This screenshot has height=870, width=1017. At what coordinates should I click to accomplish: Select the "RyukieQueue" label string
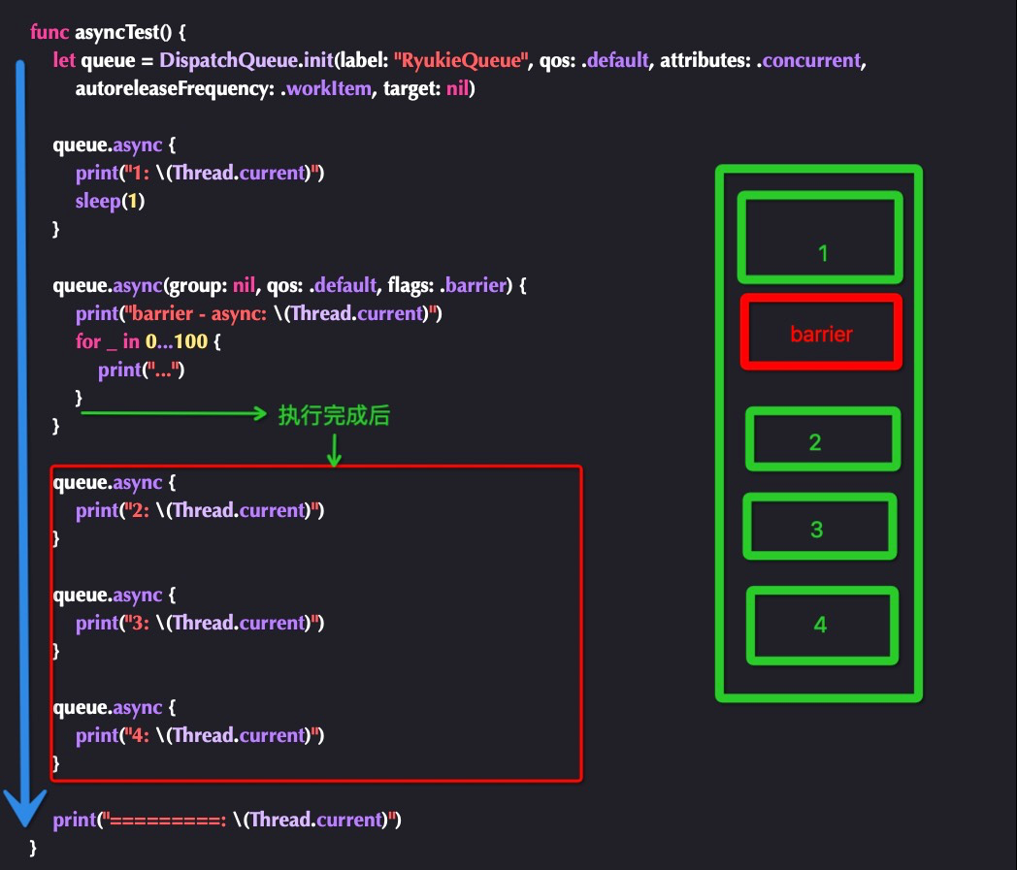461,60
